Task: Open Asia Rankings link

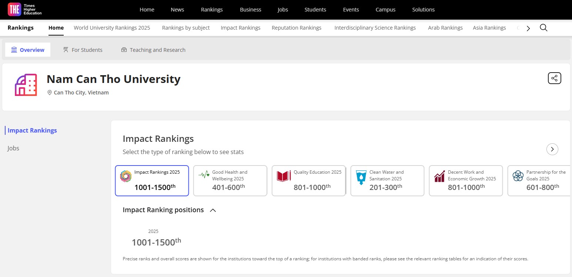Action: (489, 28)
